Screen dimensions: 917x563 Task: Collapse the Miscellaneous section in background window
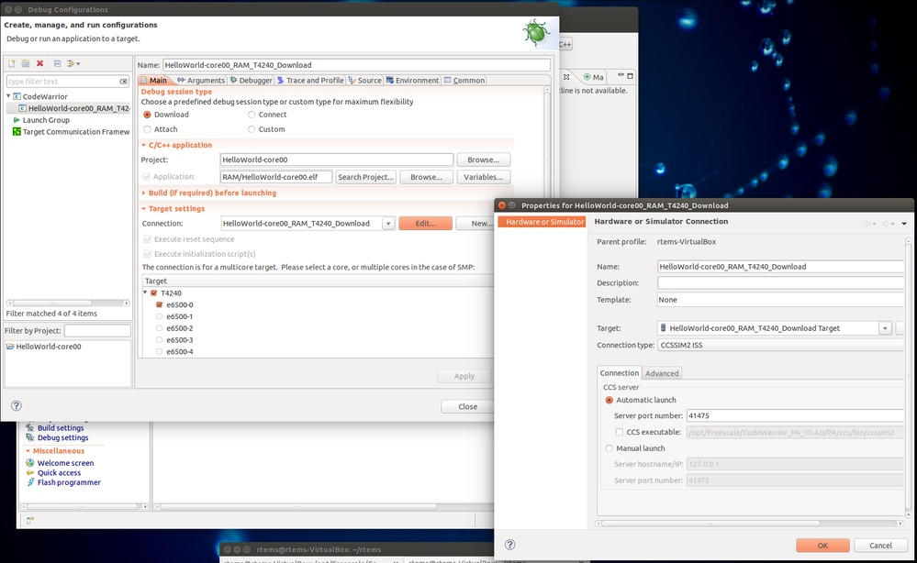28,451
